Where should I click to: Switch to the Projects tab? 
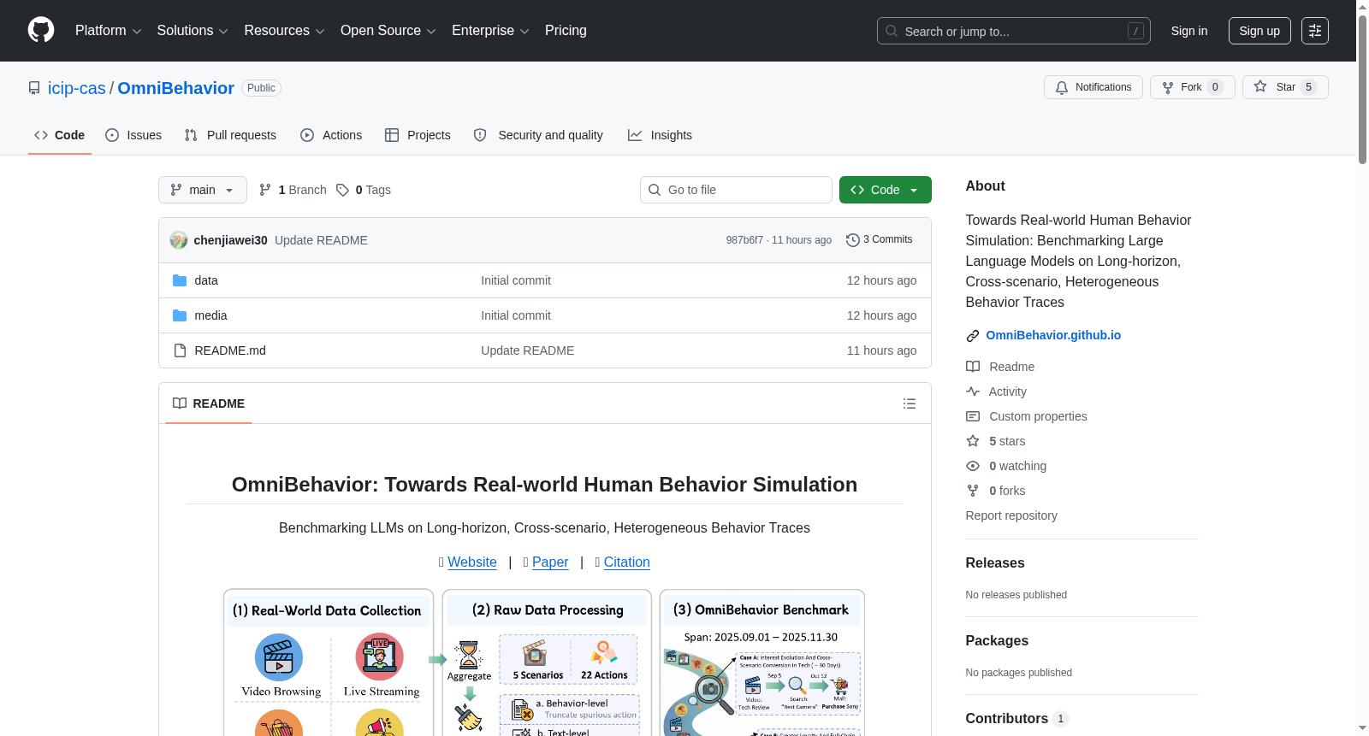point(418,135)
